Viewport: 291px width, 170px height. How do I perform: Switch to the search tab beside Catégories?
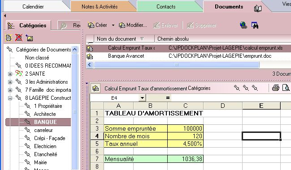pyautogui.click(x=69, y=25)
